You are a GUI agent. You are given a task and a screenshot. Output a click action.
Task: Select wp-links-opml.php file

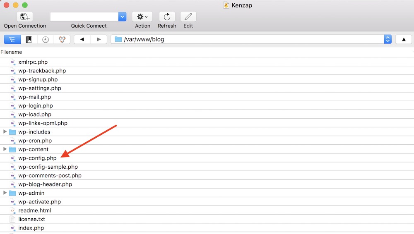(43, 123)
